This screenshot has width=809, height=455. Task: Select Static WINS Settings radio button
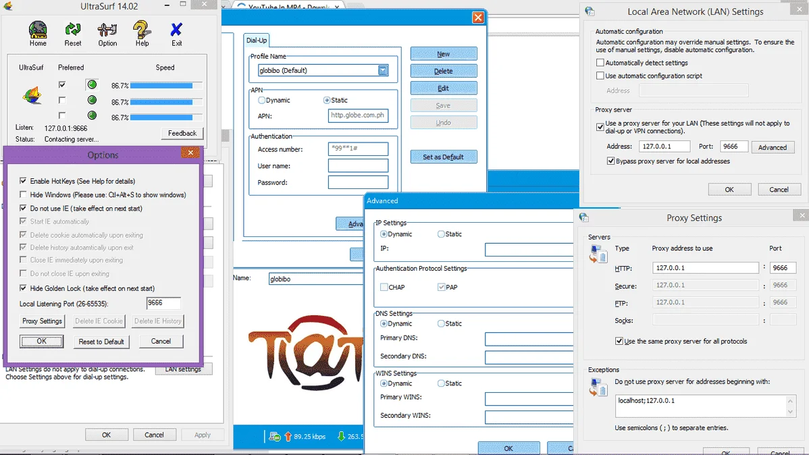tap(441, 383)
